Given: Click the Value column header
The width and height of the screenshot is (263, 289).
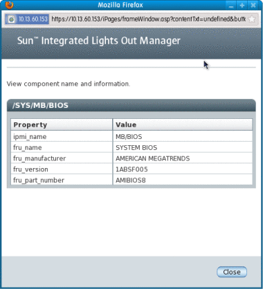Looking at the screenshot, I should pyautogui.click(x=183, y=124).
